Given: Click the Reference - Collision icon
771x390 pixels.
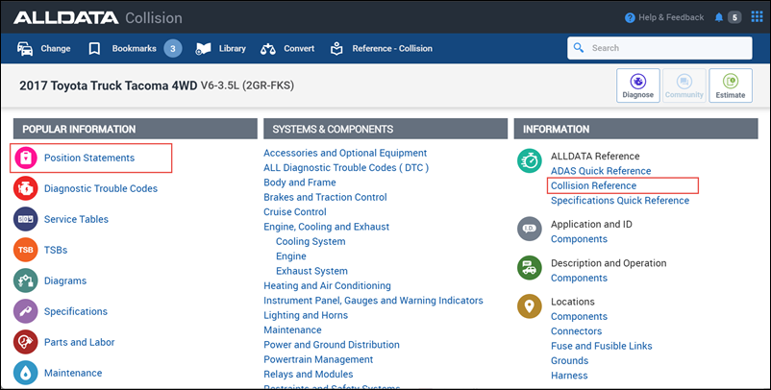Looking at the screenshot, I should click(336, 49).
